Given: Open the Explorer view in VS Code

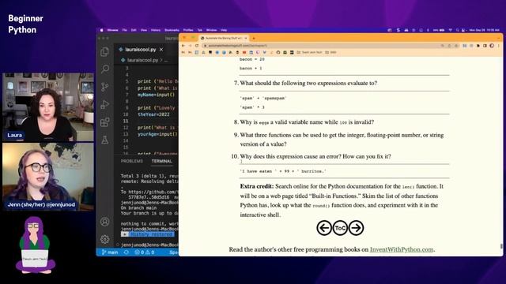Looking at the screenshot, I should point(104,52).
